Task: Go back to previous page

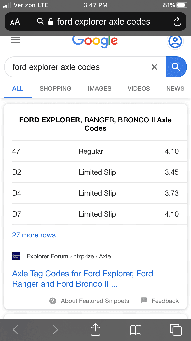Action: click(16, 329)
